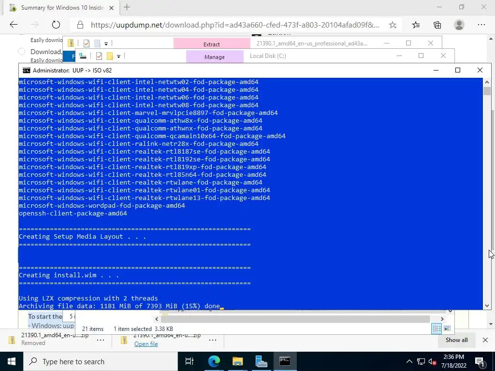Click the taskbar search box
Image resolution: width=495 pixels, height=371 pixels.
101,361
